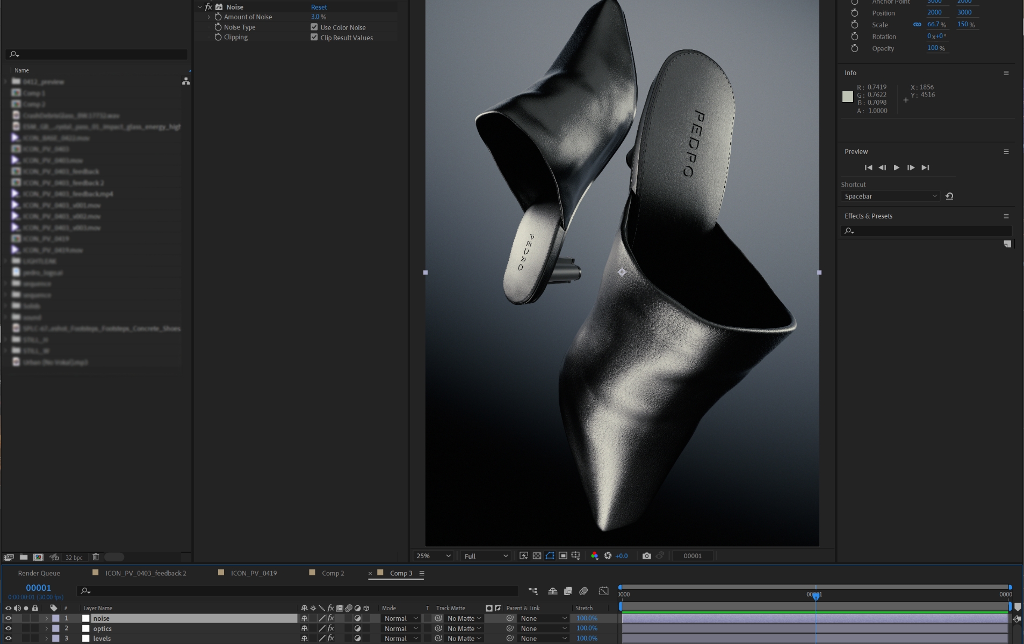The height and width of the screenshot is (644, 1024).
Task: Hide the optics layer via eye icon
Action: tap(8, 628)
